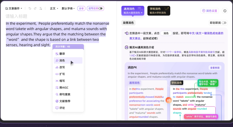The width and height of the screenshot is (233, 127).
Task: Click the 学科润色 comparison card label
Action: click(177, 83)
